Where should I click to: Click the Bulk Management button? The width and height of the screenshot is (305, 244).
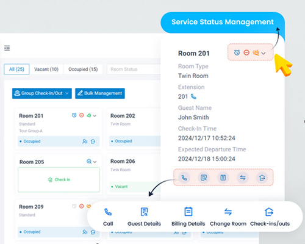click(100, 93)
